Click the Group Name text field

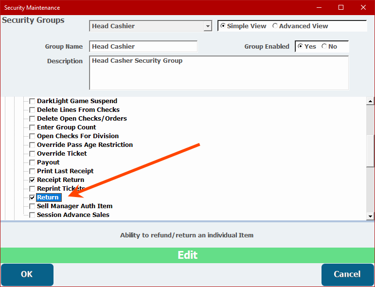(x=143, y=47)
